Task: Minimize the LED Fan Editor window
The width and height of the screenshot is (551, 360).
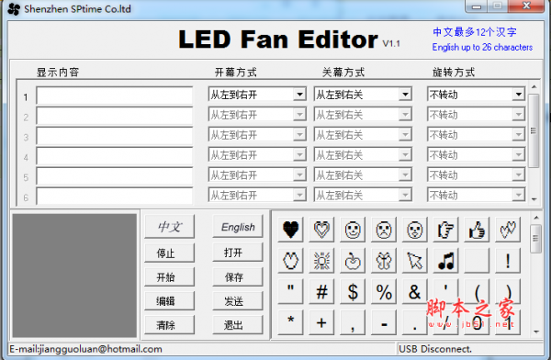Action: click(x=476, y=6)
